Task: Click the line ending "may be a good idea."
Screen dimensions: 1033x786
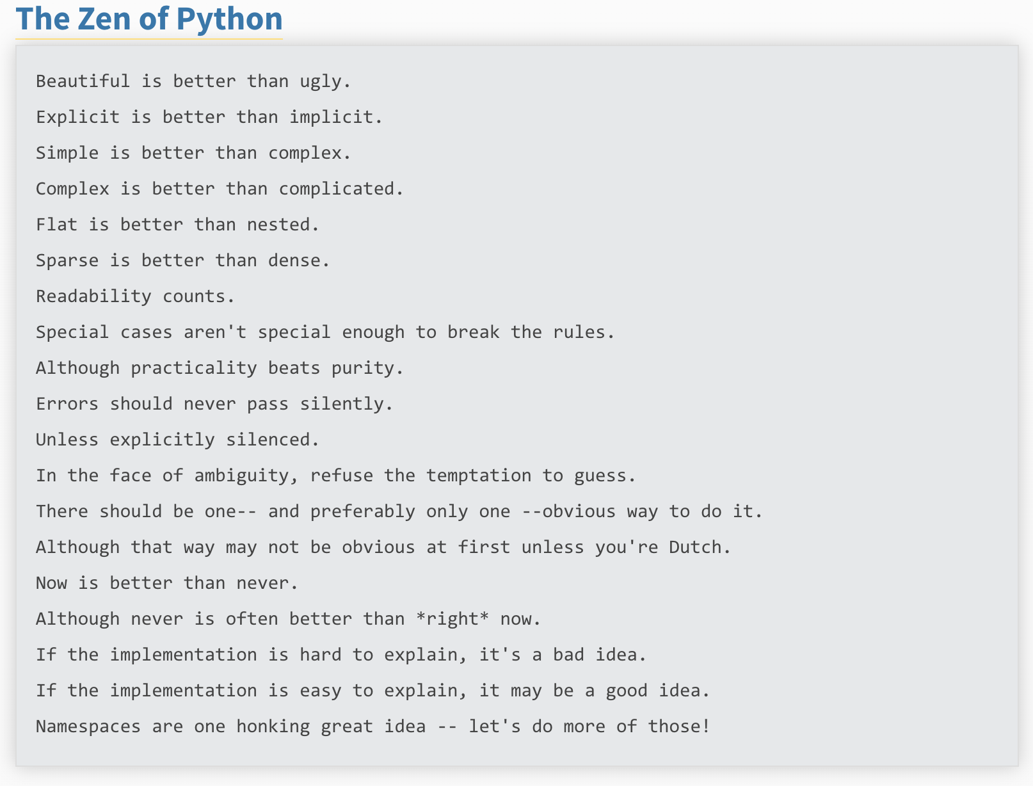Action: pyautogui.click(x=373, y=691)
